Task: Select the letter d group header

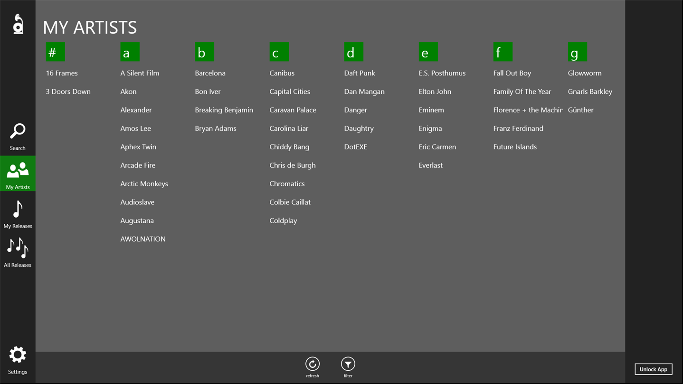Action: coord(354,52)
